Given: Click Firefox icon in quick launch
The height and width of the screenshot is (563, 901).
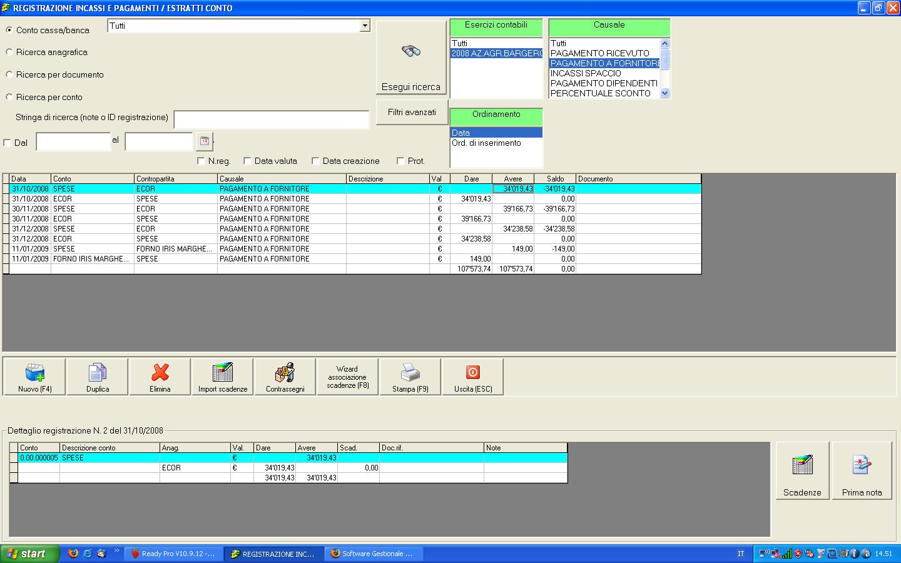Looking at the screenshot, I should [73, 554].
